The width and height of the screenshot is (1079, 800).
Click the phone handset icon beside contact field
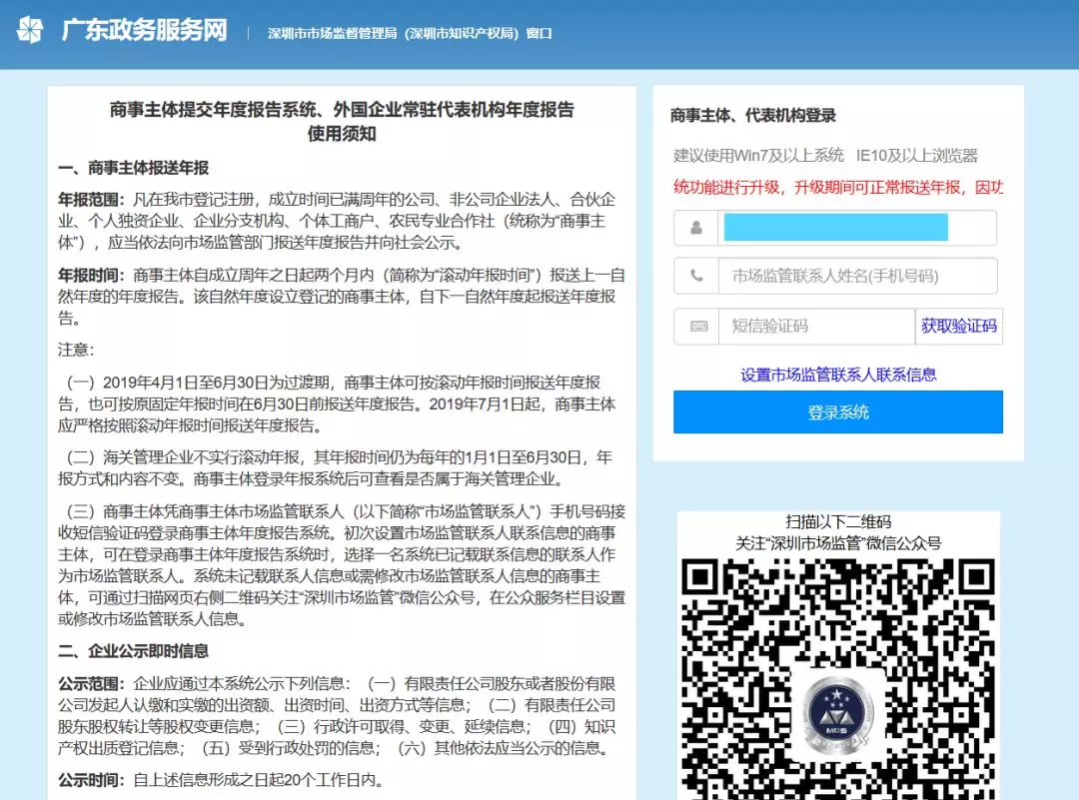point(696,276)
